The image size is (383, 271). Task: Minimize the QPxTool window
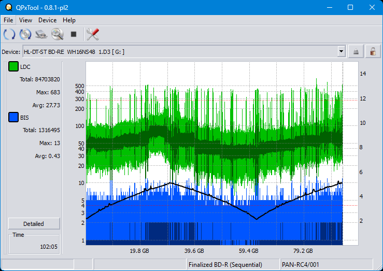(330, 7)
